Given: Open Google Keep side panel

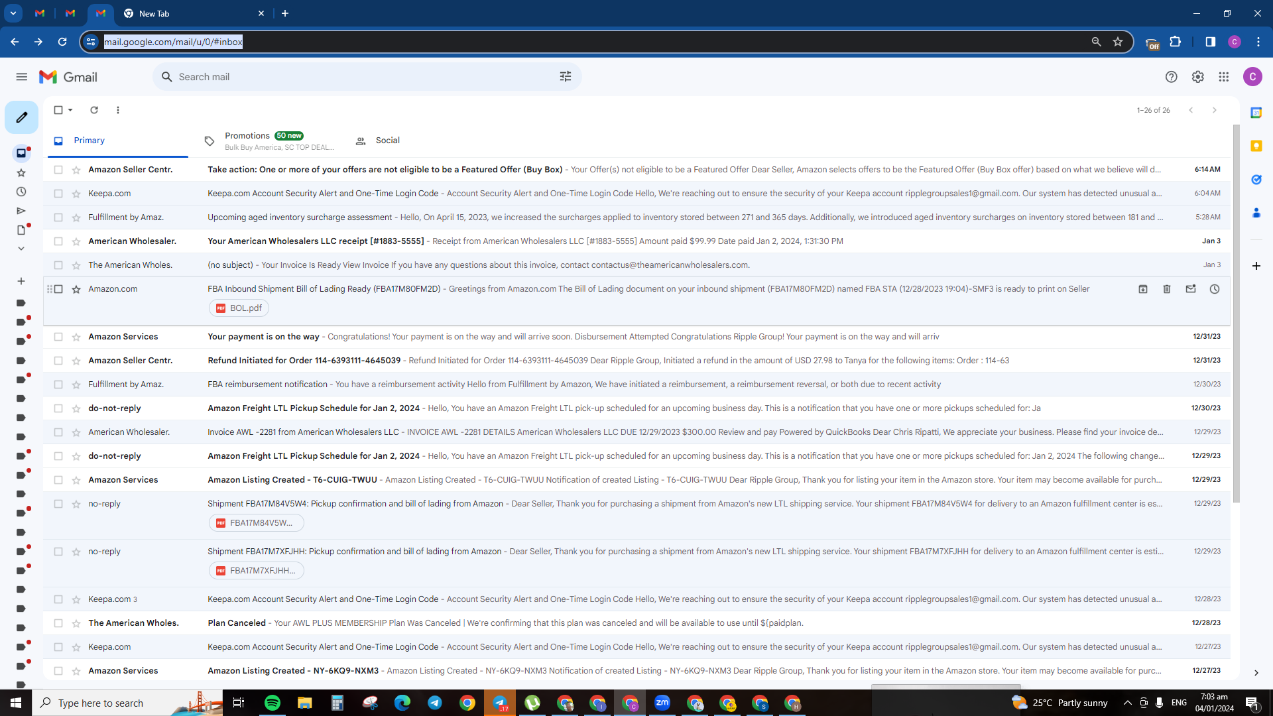Looking at the screenshot, I should coord(1256,146).
